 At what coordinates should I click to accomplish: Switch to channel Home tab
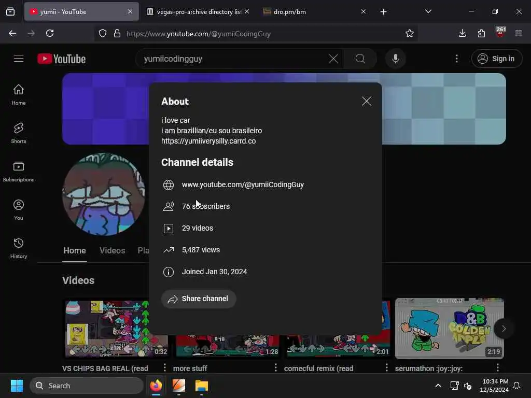pyautogui.click(x=75, y=251)
